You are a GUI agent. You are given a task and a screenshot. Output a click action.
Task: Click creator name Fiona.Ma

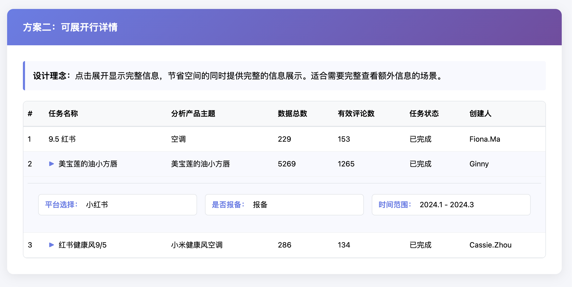485,139
